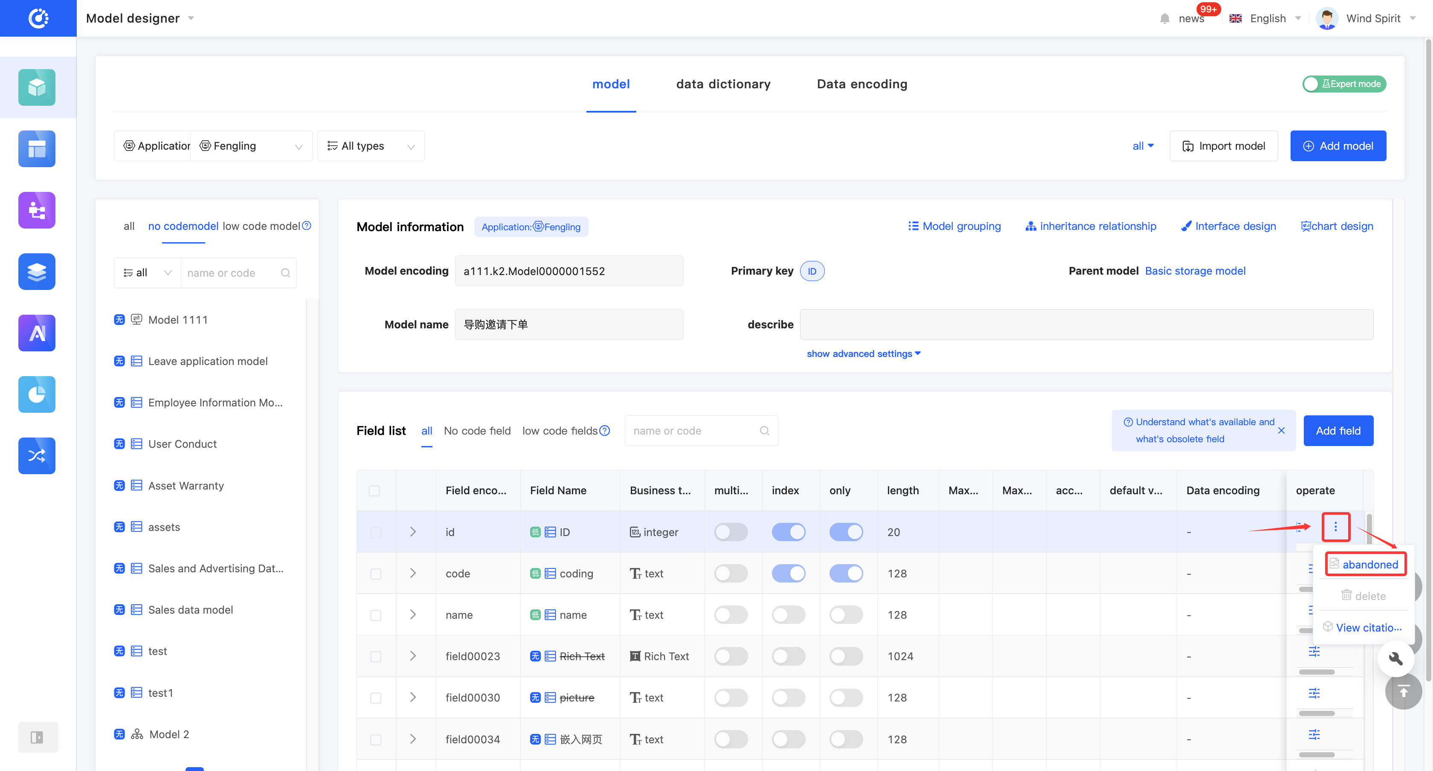1433x771 pixels.
Task: Click the wrench floating tool button
Action: [1396, 658]
